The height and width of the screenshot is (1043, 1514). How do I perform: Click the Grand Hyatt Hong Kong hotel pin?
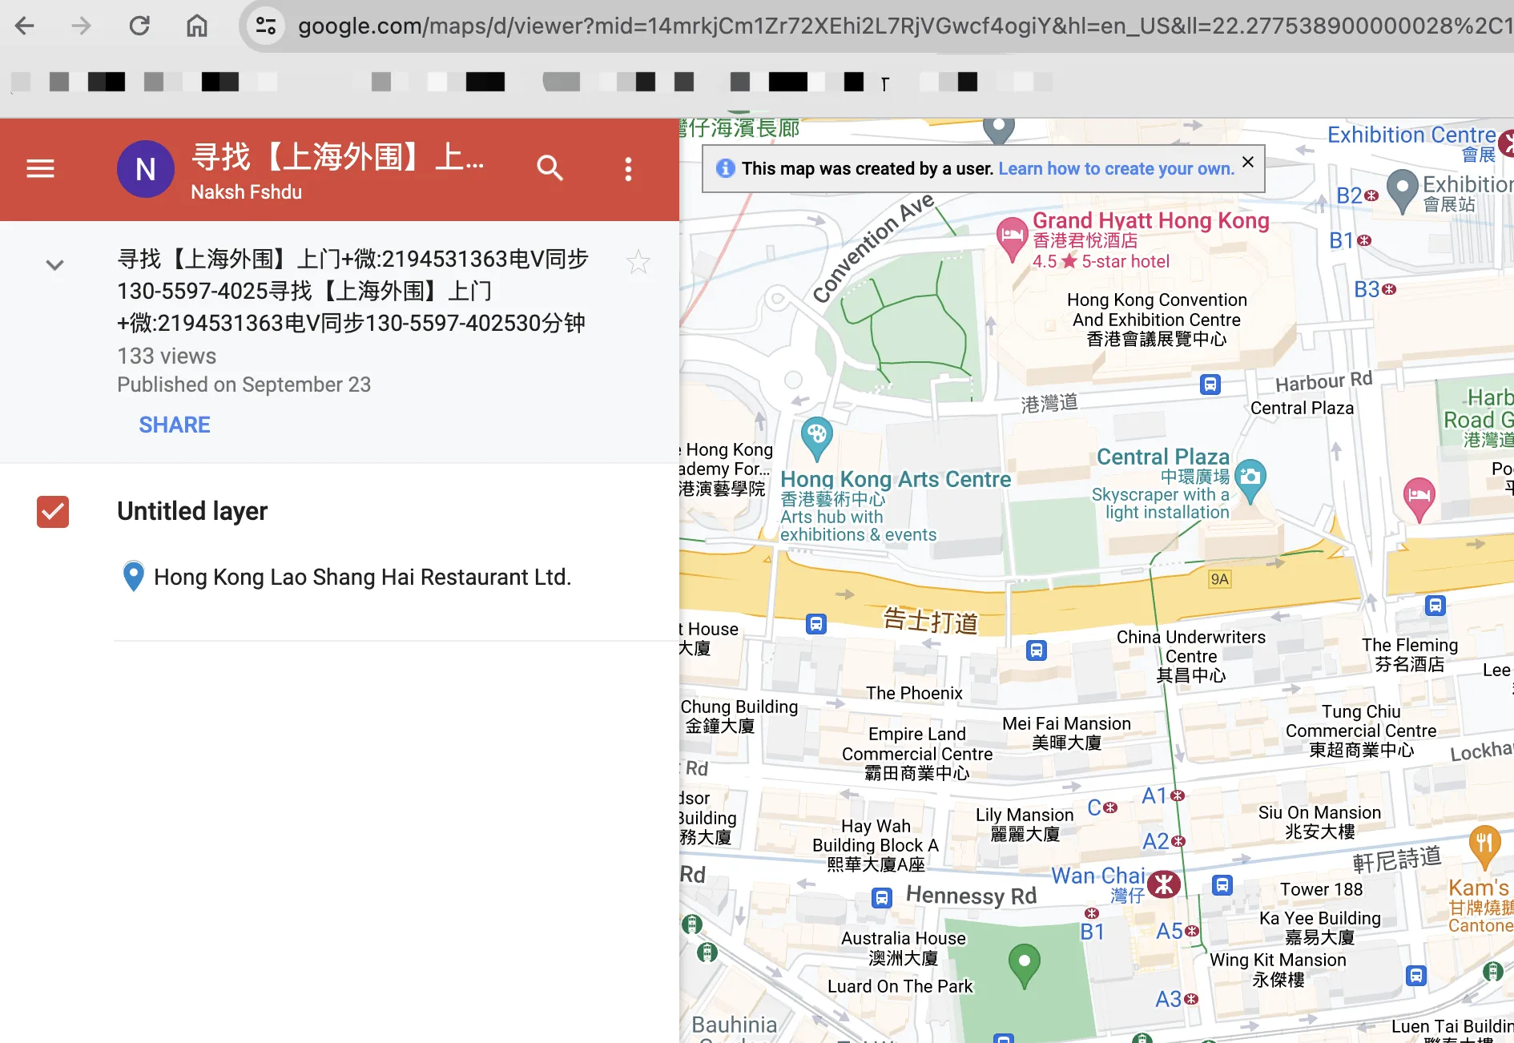point(1012,236)
